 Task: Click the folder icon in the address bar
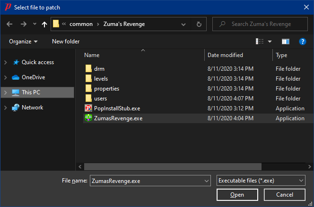(56, 24)
